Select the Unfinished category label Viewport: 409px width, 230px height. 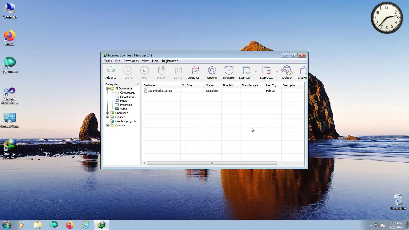pyautogui.click(x=122, y=113)
